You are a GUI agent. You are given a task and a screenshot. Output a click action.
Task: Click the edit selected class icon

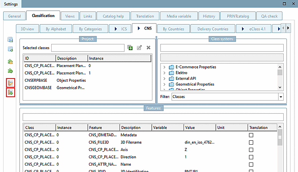(139, 48)
